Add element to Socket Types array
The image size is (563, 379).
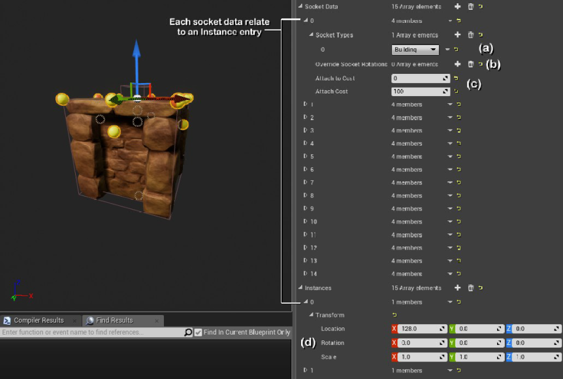(x=458, y=35)
